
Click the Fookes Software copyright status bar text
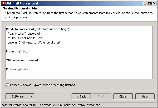click(51, 105)
